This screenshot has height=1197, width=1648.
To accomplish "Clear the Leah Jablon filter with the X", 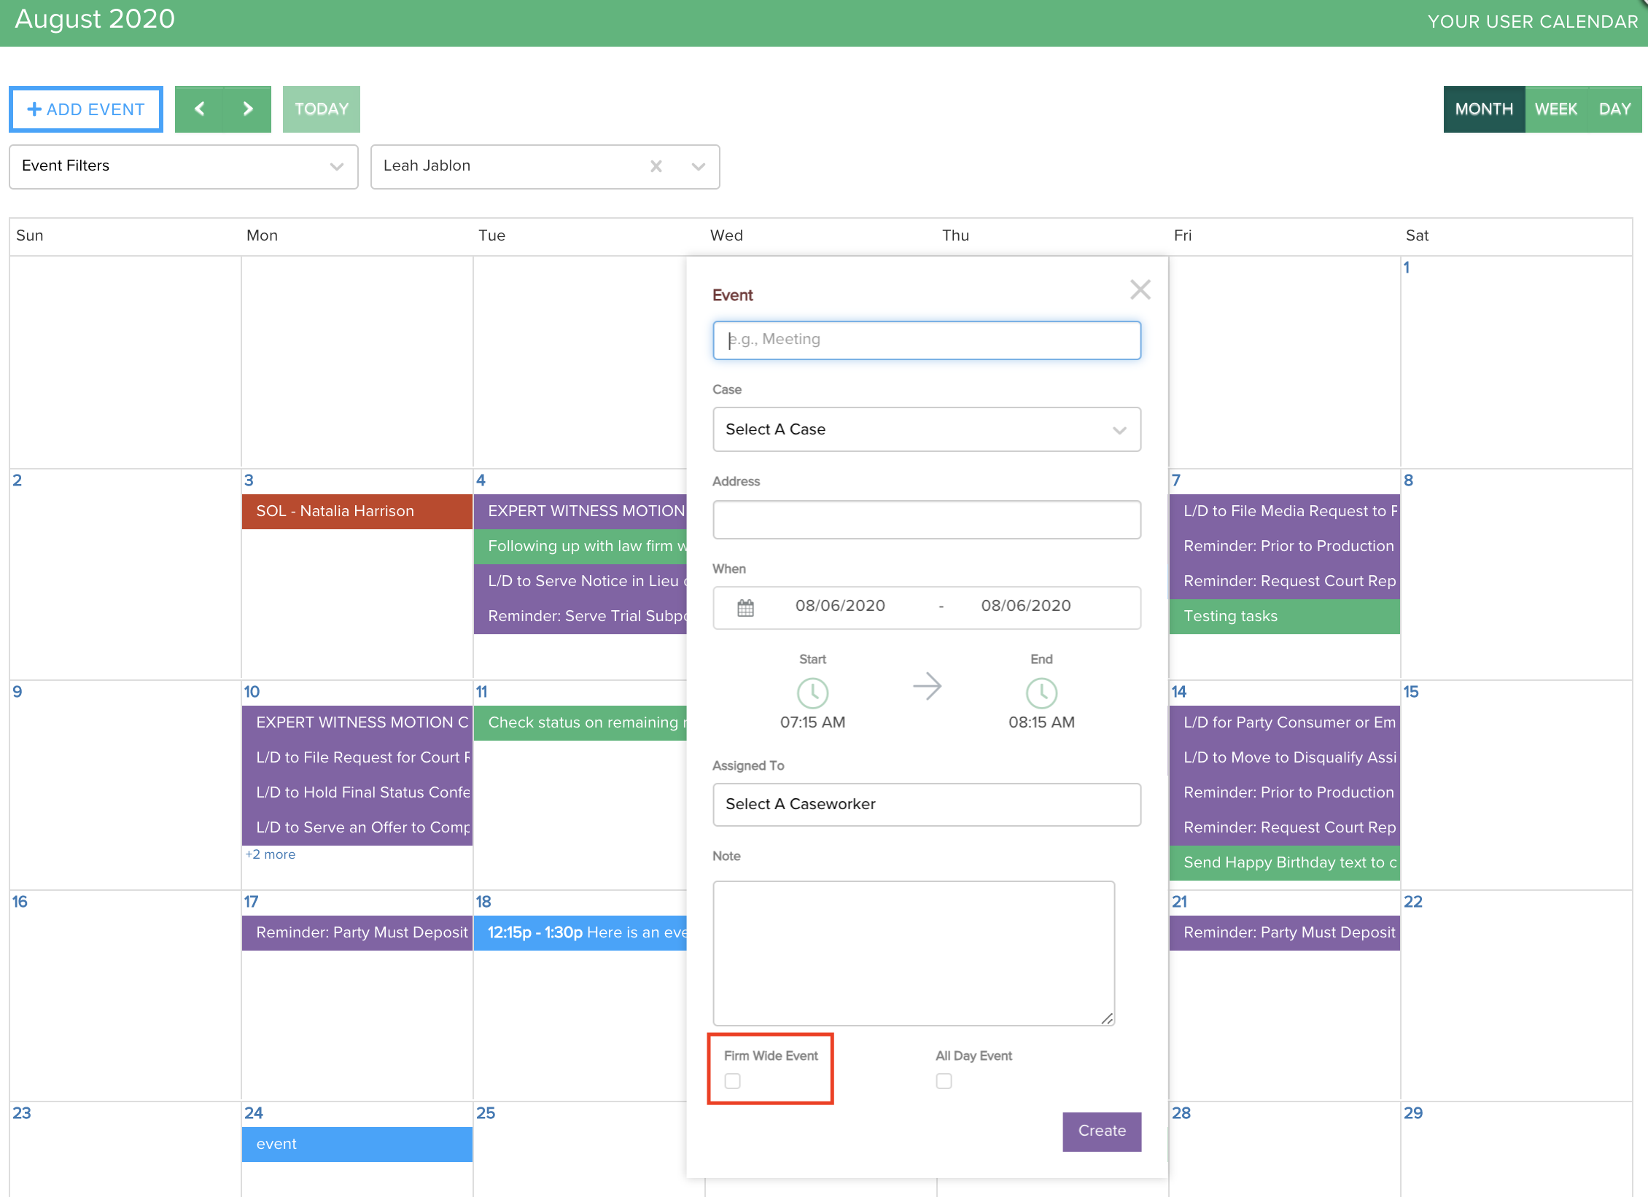I will tap(656, 166).
